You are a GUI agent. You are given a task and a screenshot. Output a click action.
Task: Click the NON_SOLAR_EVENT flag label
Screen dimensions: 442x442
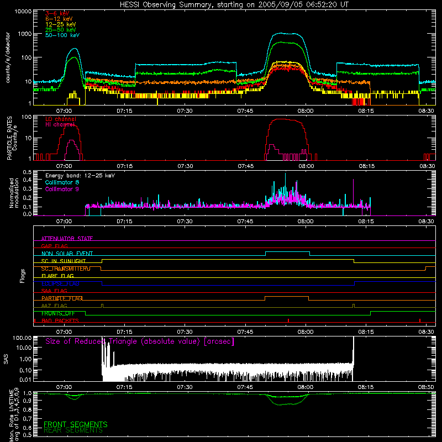67,254
